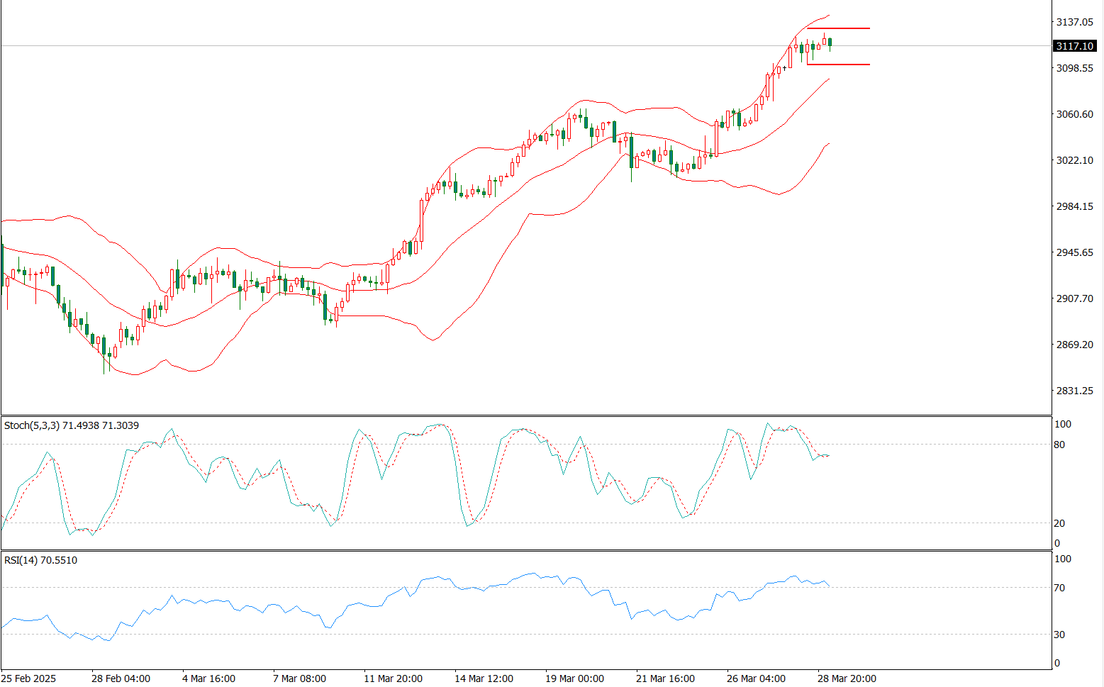
Task: Click the current price label 3117.10
Action: coord(1074,46)
